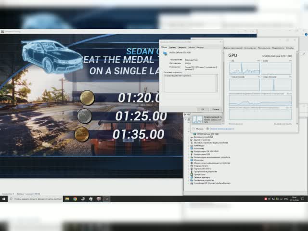Click the gold medal time 01:20

pos(139,98)
